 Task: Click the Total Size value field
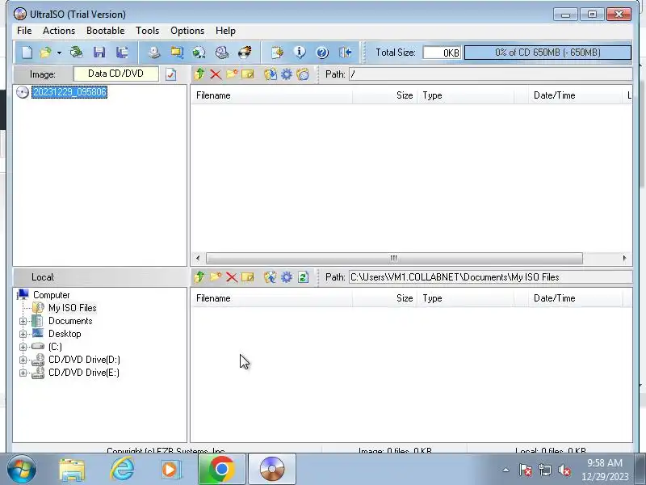(442, 53)
